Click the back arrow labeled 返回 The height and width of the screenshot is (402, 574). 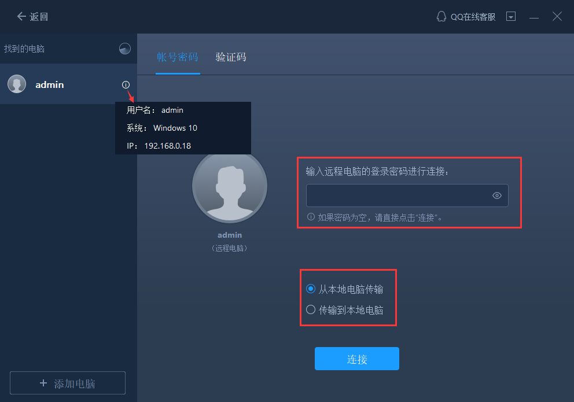(x=32, y=16)
